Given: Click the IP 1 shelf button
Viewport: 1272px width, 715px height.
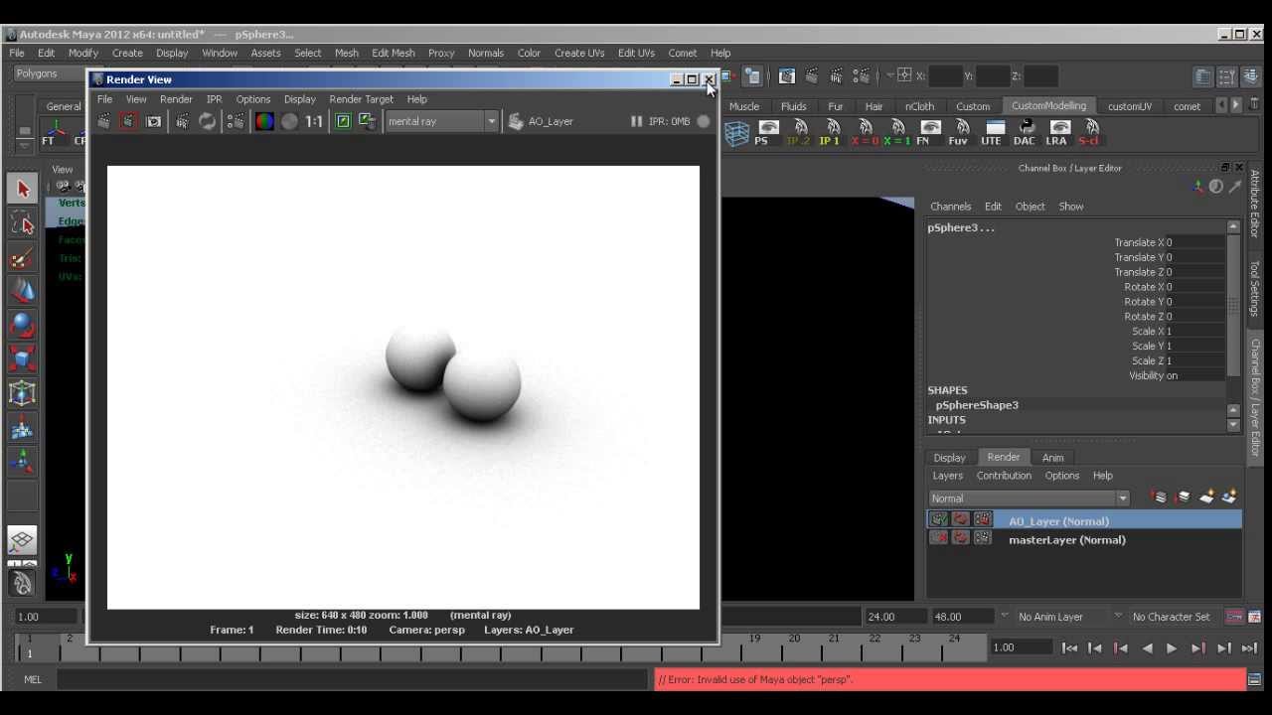Looking at the screenshot, I should pyautogui.click(x=829, y=132).
